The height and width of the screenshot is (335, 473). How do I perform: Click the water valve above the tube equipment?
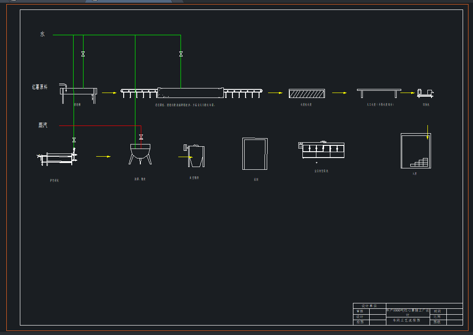click(74, 140)
